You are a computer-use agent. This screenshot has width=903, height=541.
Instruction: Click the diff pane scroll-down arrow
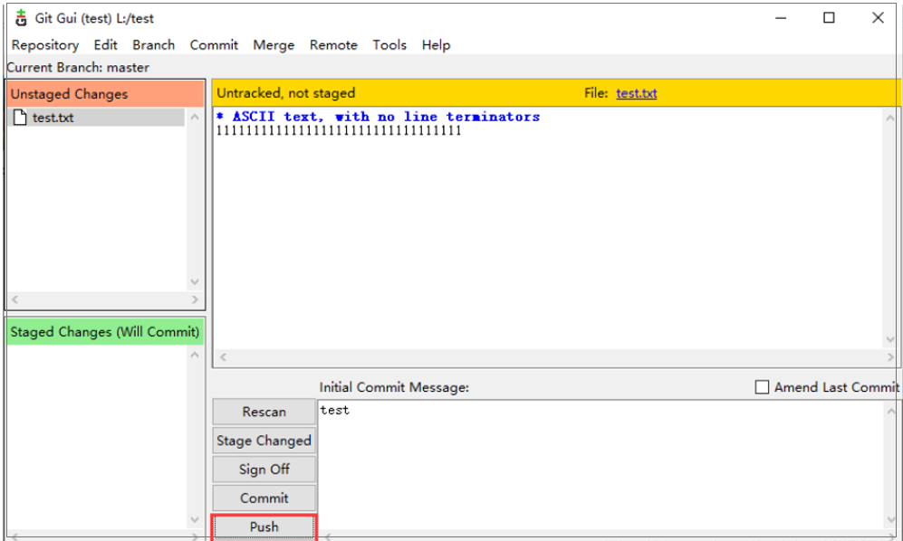click(x=890, y=339)
